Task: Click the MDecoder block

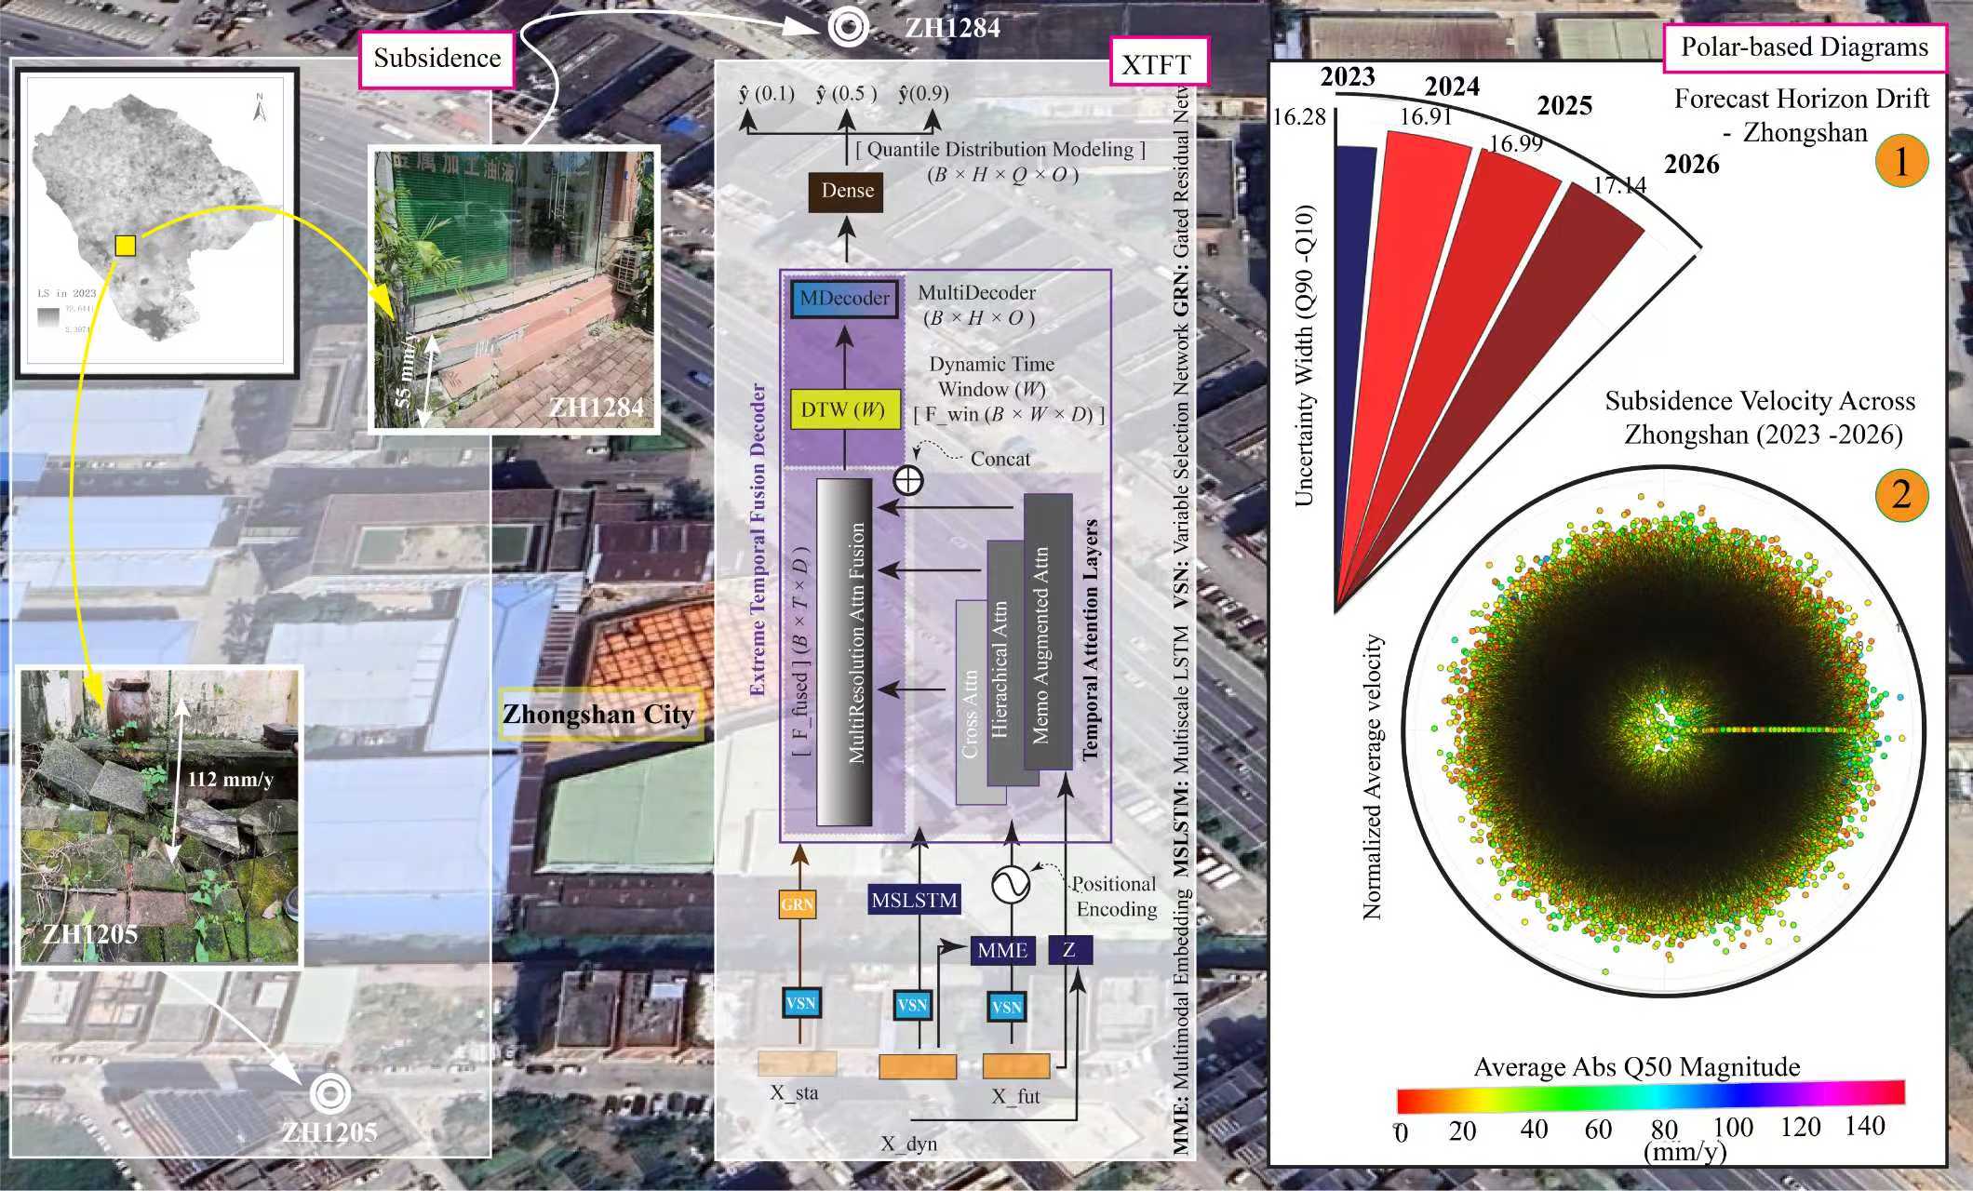Action: [x=844, y=299]
